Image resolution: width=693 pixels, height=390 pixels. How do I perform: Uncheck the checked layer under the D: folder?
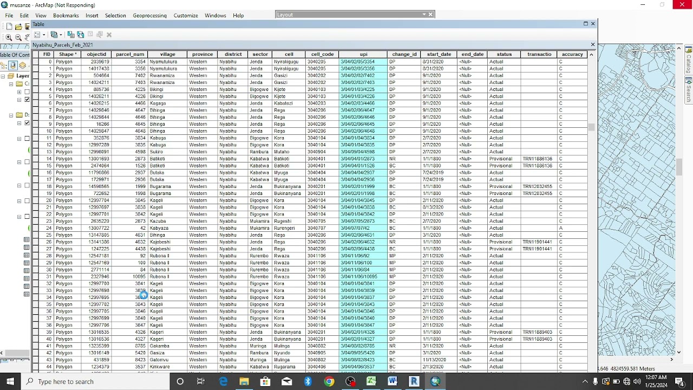pos(27,123)
